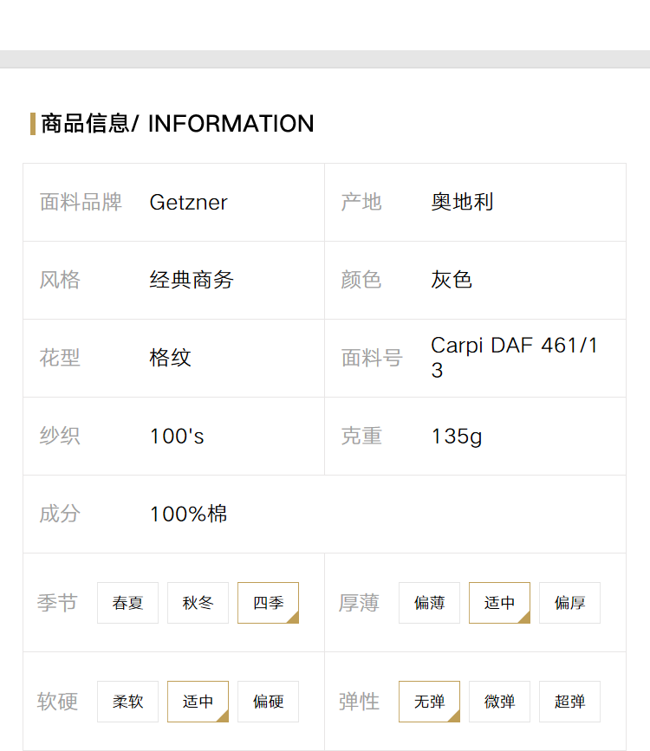Pick 柔软 softness option
This screenshot has height=751, width=650.
[x=127, y=702]
